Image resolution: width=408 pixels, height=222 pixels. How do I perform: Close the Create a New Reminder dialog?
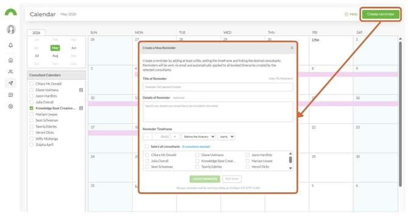tap(292, 48)
